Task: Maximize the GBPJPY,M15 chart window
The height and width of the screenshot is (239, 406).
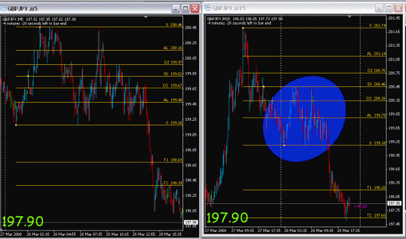Action: (x=388, y=8)
